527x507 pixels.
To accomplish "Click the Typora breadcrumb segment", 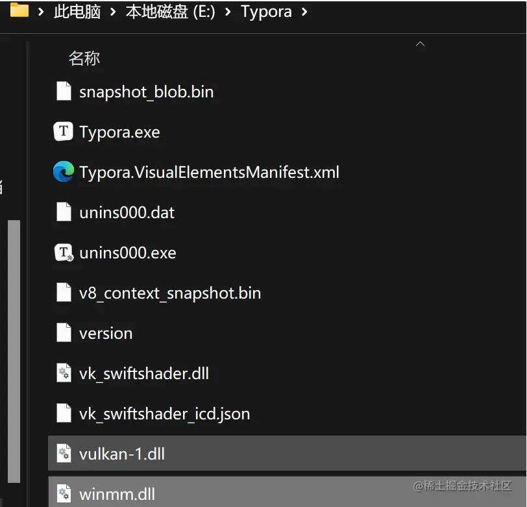I will (266, 12).
